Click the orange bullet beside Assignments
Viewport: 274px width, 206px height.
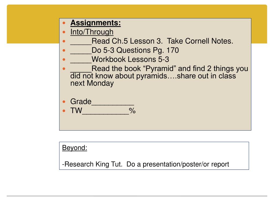(x=64, y=23)
